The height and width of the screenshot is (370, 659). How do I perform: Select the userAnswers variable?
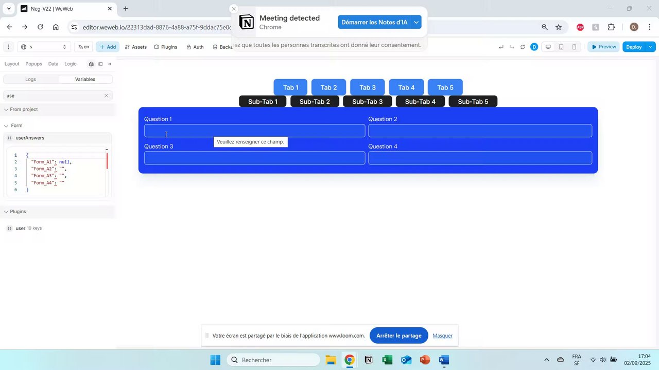30,138
